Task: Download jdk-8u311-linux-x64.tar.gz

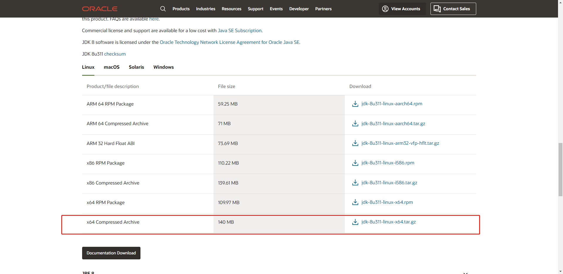Action: [389, 222]
